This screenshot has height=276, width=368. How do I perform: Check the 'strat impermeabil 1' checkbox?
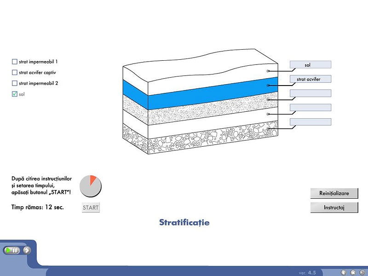(15, 62)
